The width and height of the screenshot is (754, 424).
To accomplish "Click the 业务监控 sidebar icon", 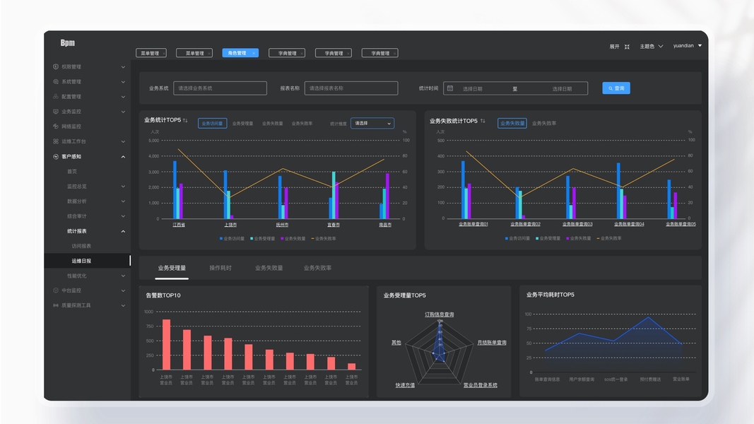I will tap(56, 112).
